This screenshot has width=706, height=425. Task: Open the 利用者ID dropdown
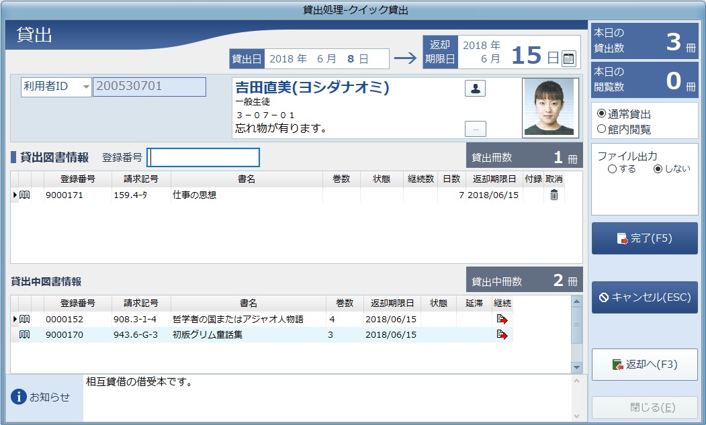pyautogui.click(x=85, y=87)
